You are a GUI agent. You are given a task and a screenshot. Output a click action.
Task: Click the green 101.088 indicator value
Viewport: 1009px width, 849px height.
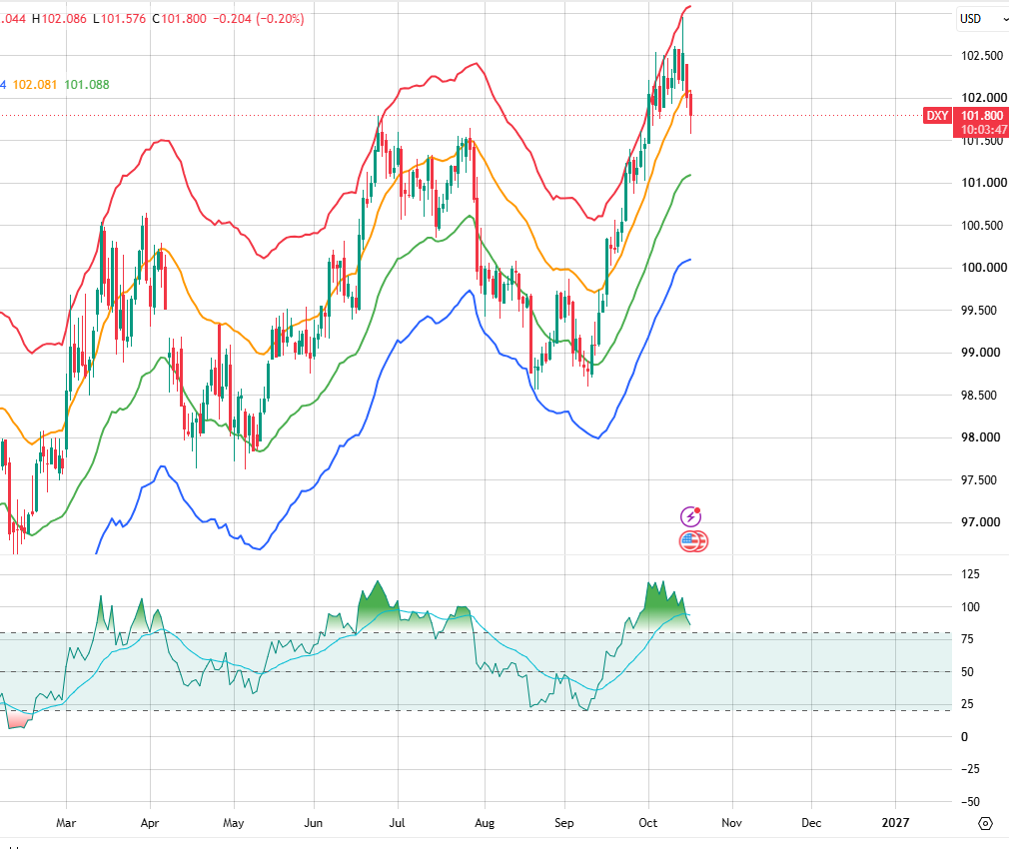87,85
